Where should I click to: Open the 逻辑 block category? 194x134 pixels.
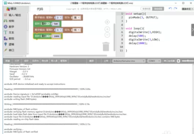[9, 44]
